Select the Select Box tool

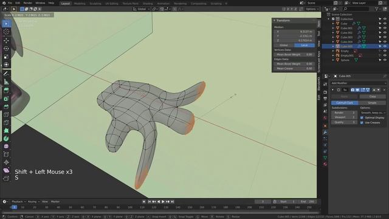tap(6, 24)
